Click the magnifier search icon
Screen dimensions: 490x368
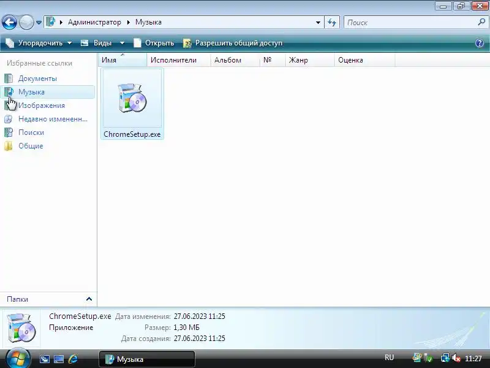point(481,22)
